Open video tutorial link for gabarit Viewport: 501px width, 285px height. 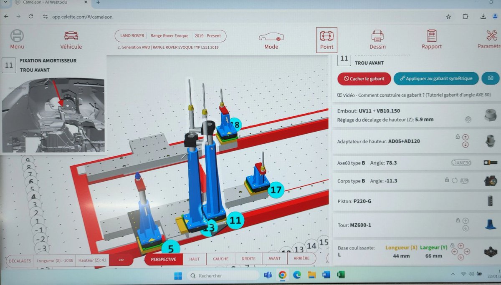(x=414, y=95)
